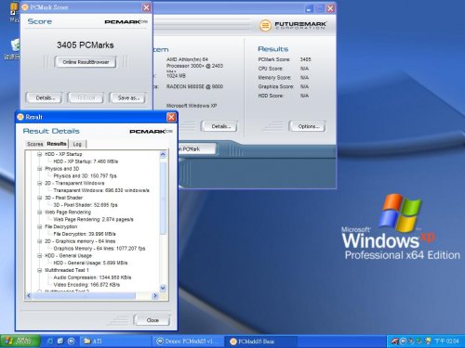Click the horizontal scroll-left arrow
Image resolution: width=465 pixels, height=348 pixels.
29,296
